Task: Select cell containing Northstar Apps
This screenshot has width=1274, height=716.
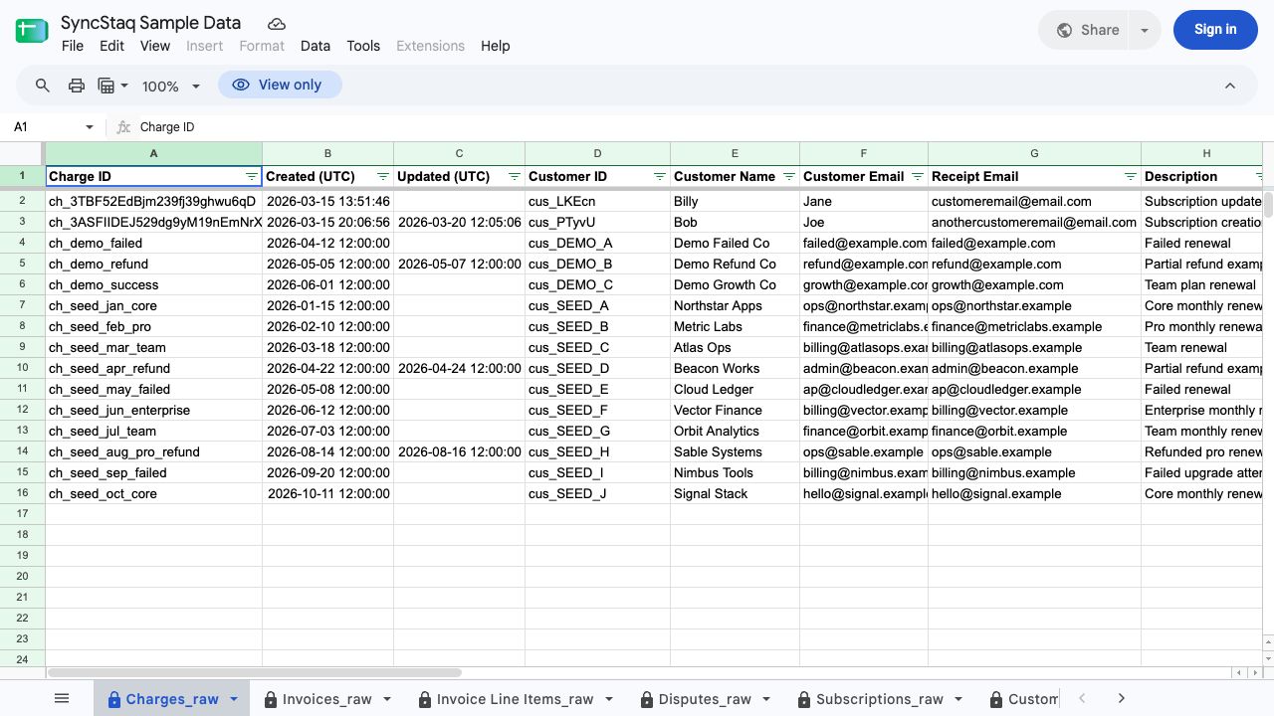Action: click(735, 305)
